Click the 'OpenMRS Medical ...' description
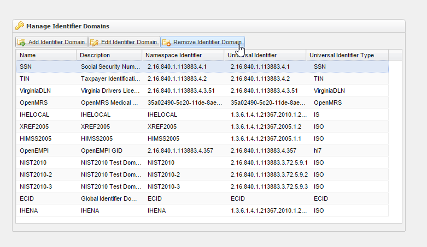427x247 pixels. [x=109, y=103]
